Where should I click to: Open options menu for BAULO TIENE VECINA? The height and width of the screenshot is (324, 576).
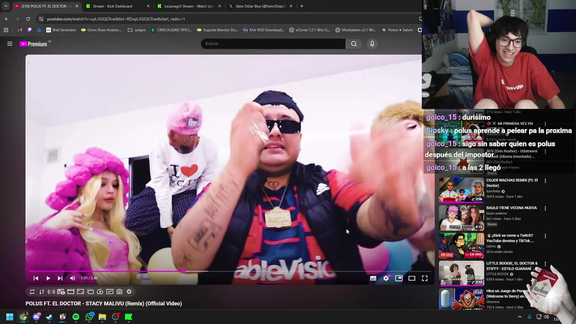click(545, 208)
